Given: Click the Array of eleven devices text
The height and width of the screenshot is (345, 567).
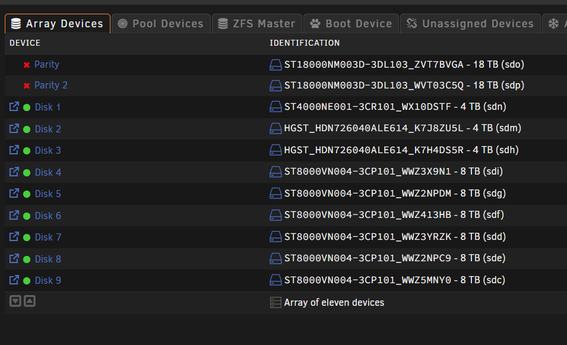Looking at the screenshot, I should [x=334, y=302].
